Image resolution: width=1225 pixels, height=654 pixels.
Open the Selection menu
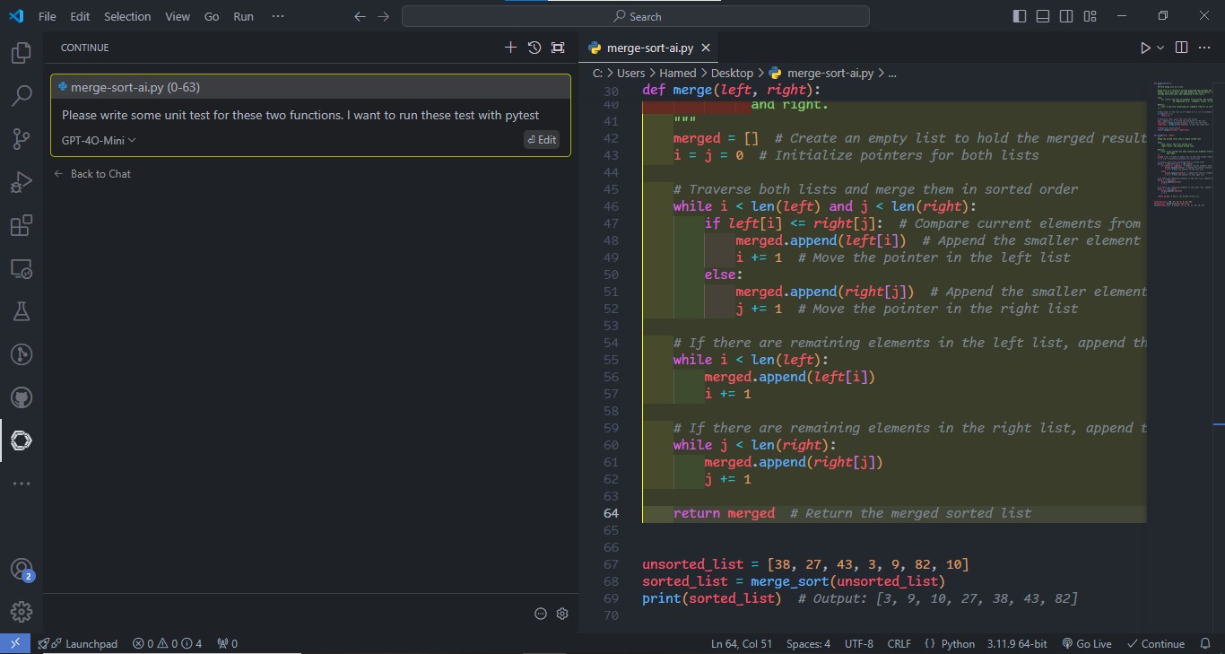click(127, 16)
